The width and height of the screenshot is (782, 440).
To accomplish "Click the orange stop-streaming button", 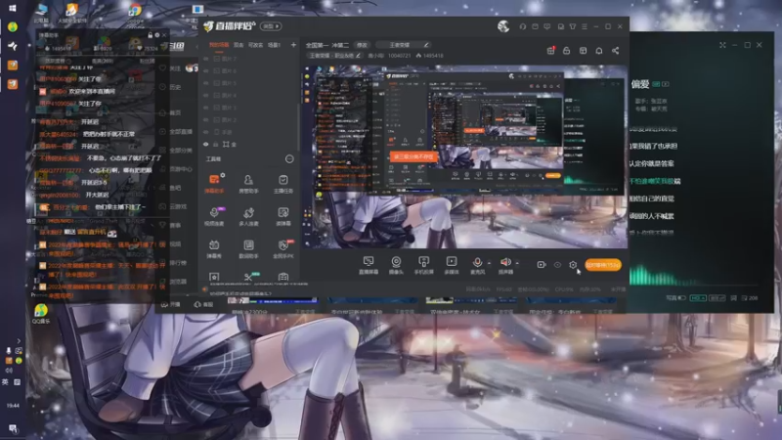I will (x=602, y=265).
